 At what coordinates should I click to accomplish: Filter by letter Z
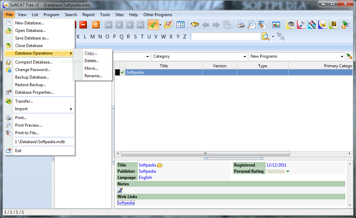185,36
